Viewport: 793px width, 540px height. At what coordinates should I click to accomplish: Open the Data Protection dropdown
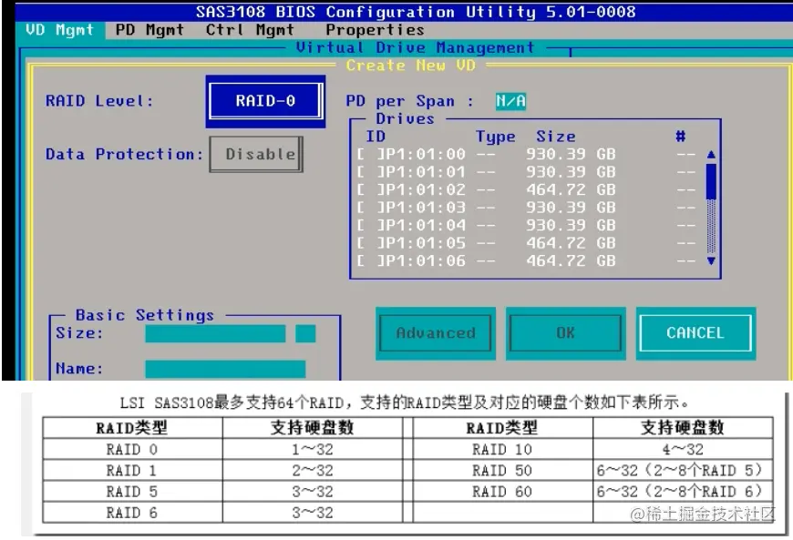[256, 154]
